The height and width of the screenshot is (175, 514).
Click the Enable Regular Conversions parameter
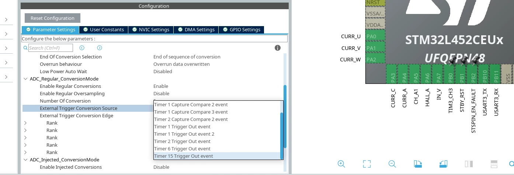[x=70, y=86]
